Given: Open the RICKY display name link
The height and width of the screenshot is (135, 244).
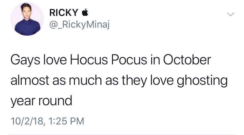Looking at the screenshot, I should tap(63, 12).
